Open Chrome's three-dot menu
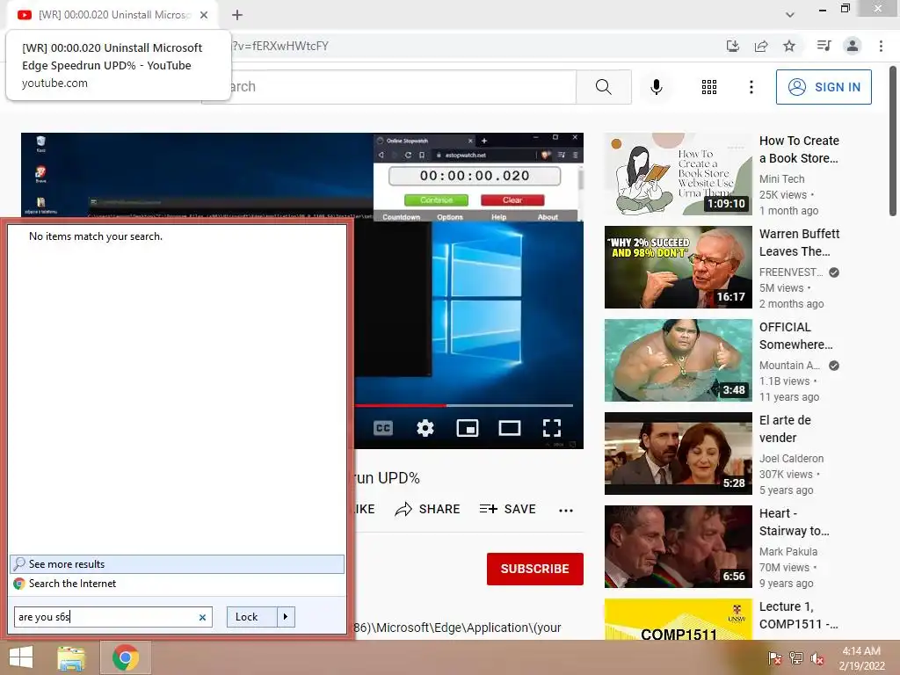 coord(881,46)
